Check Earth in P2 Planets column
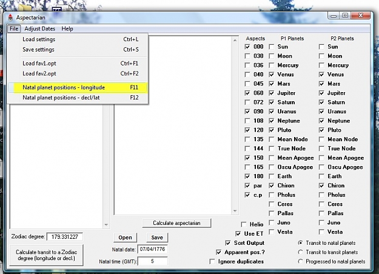379x274 pixels. coord(321,176)
